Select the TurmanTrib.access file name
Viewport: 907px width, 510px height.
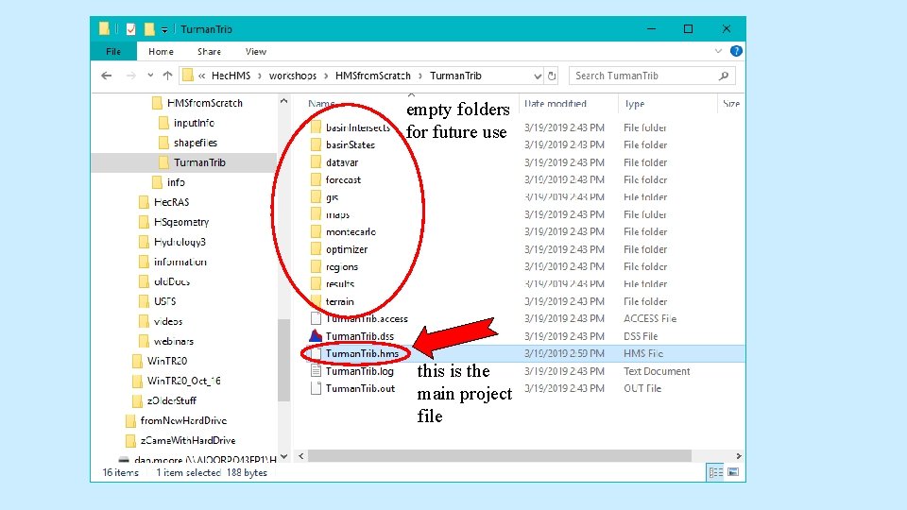point(367,318)
